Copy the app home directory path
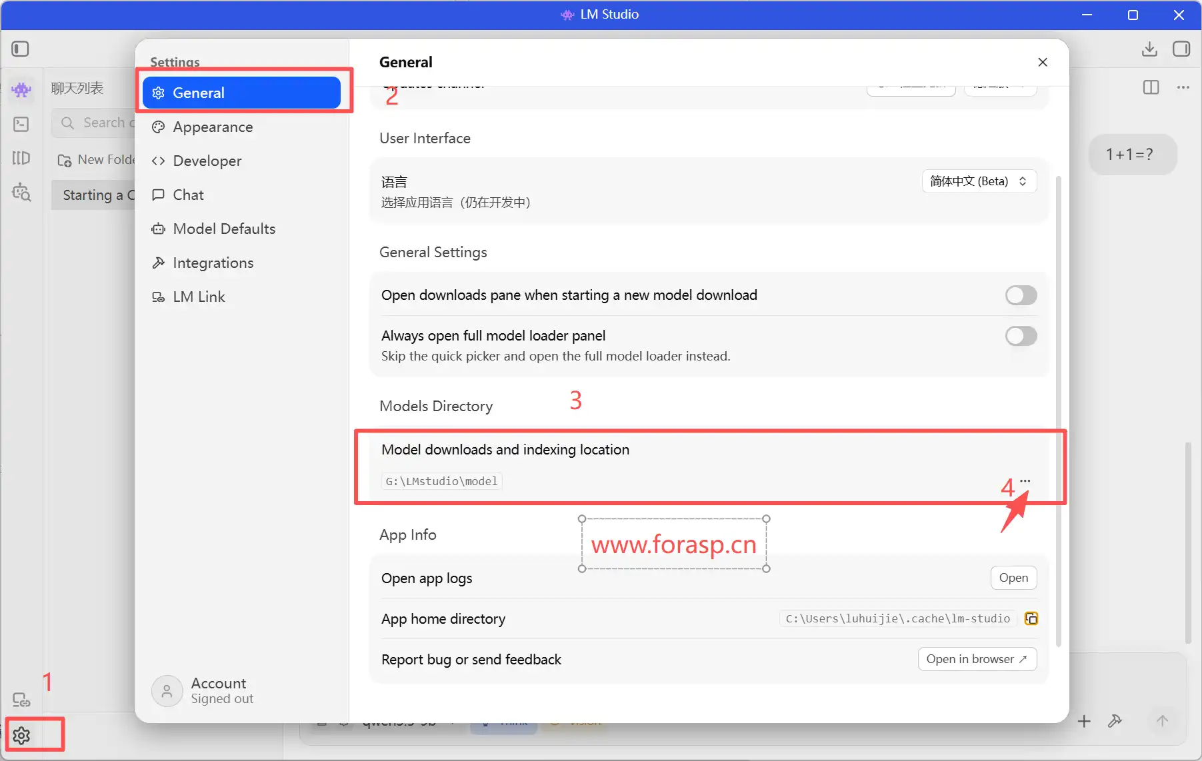This screenshot has width=1202, height=761. tap(1031, 618)
